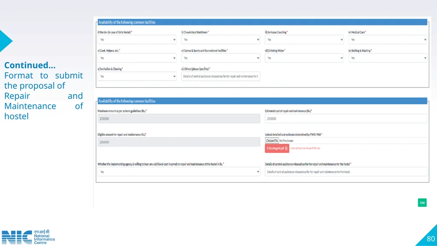Open the uploaded RJBzvNugsW.pdf file button
Viewport: 437px width, 246px height.
point(277,148)
